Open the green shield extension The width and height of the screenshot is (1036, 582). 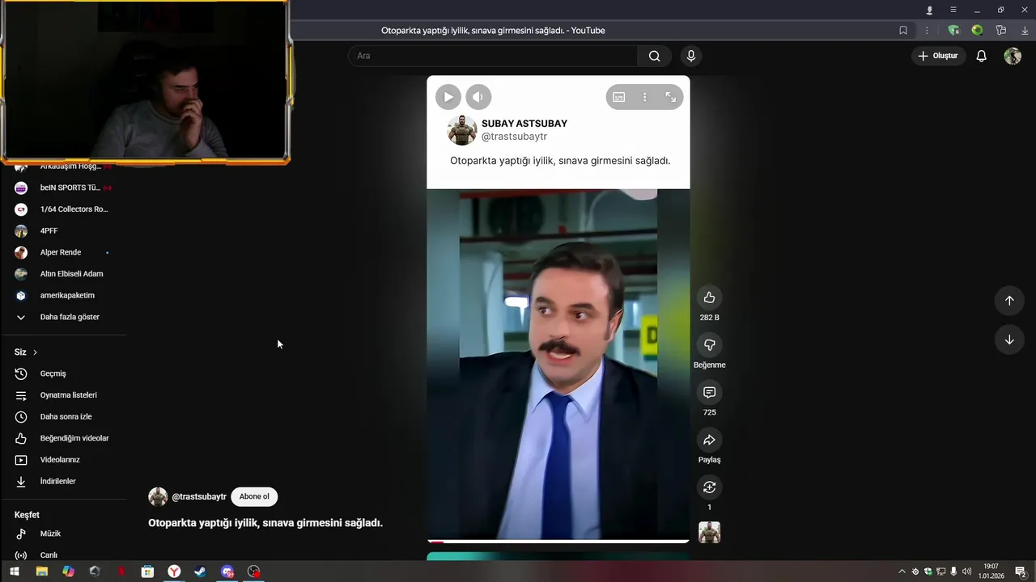[x=953, y=31]
